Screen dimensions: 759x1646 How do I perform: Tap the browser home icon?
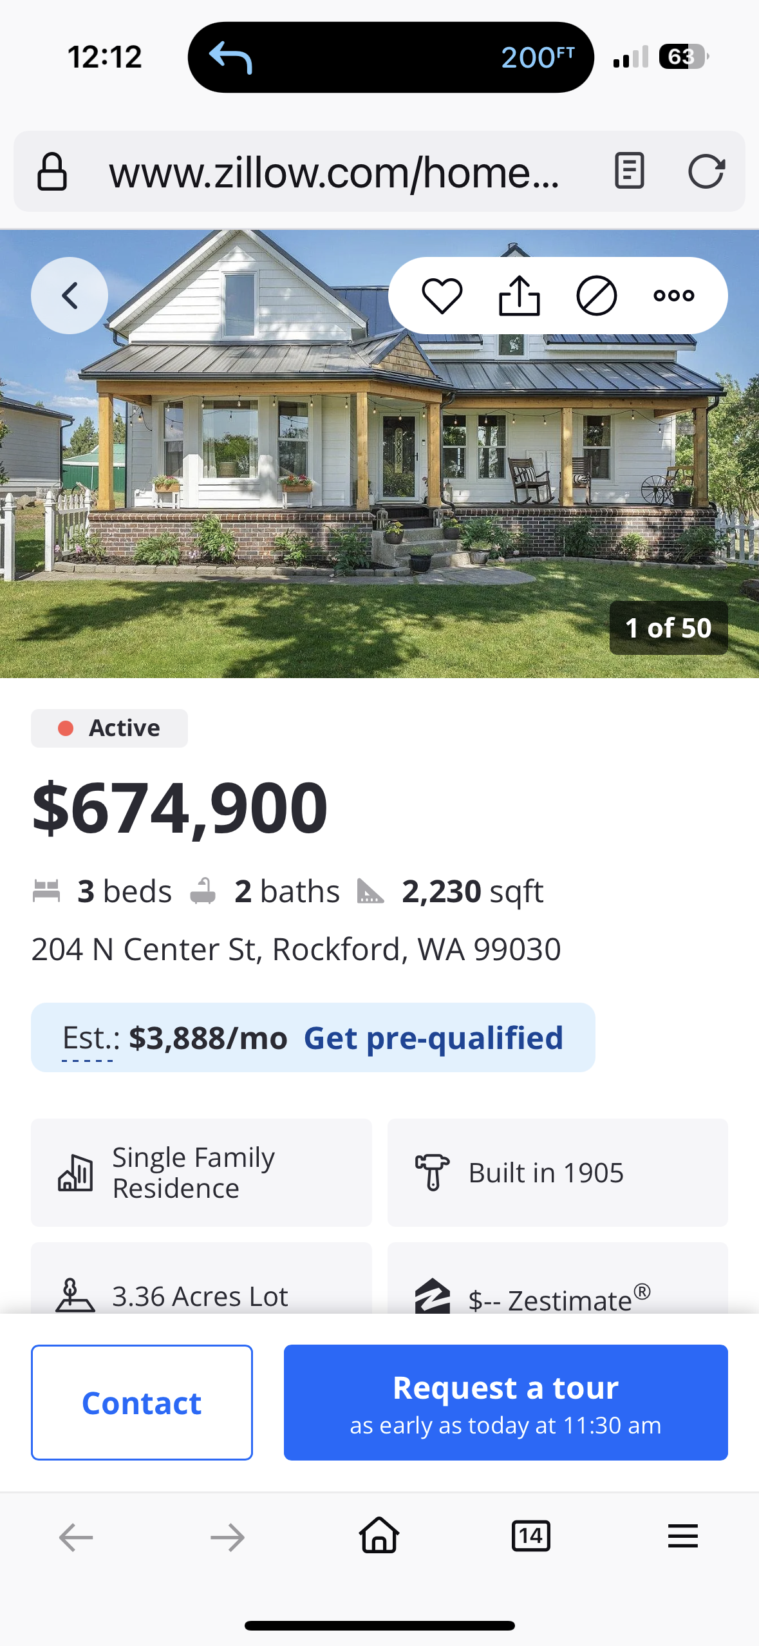pos(379,1537)
